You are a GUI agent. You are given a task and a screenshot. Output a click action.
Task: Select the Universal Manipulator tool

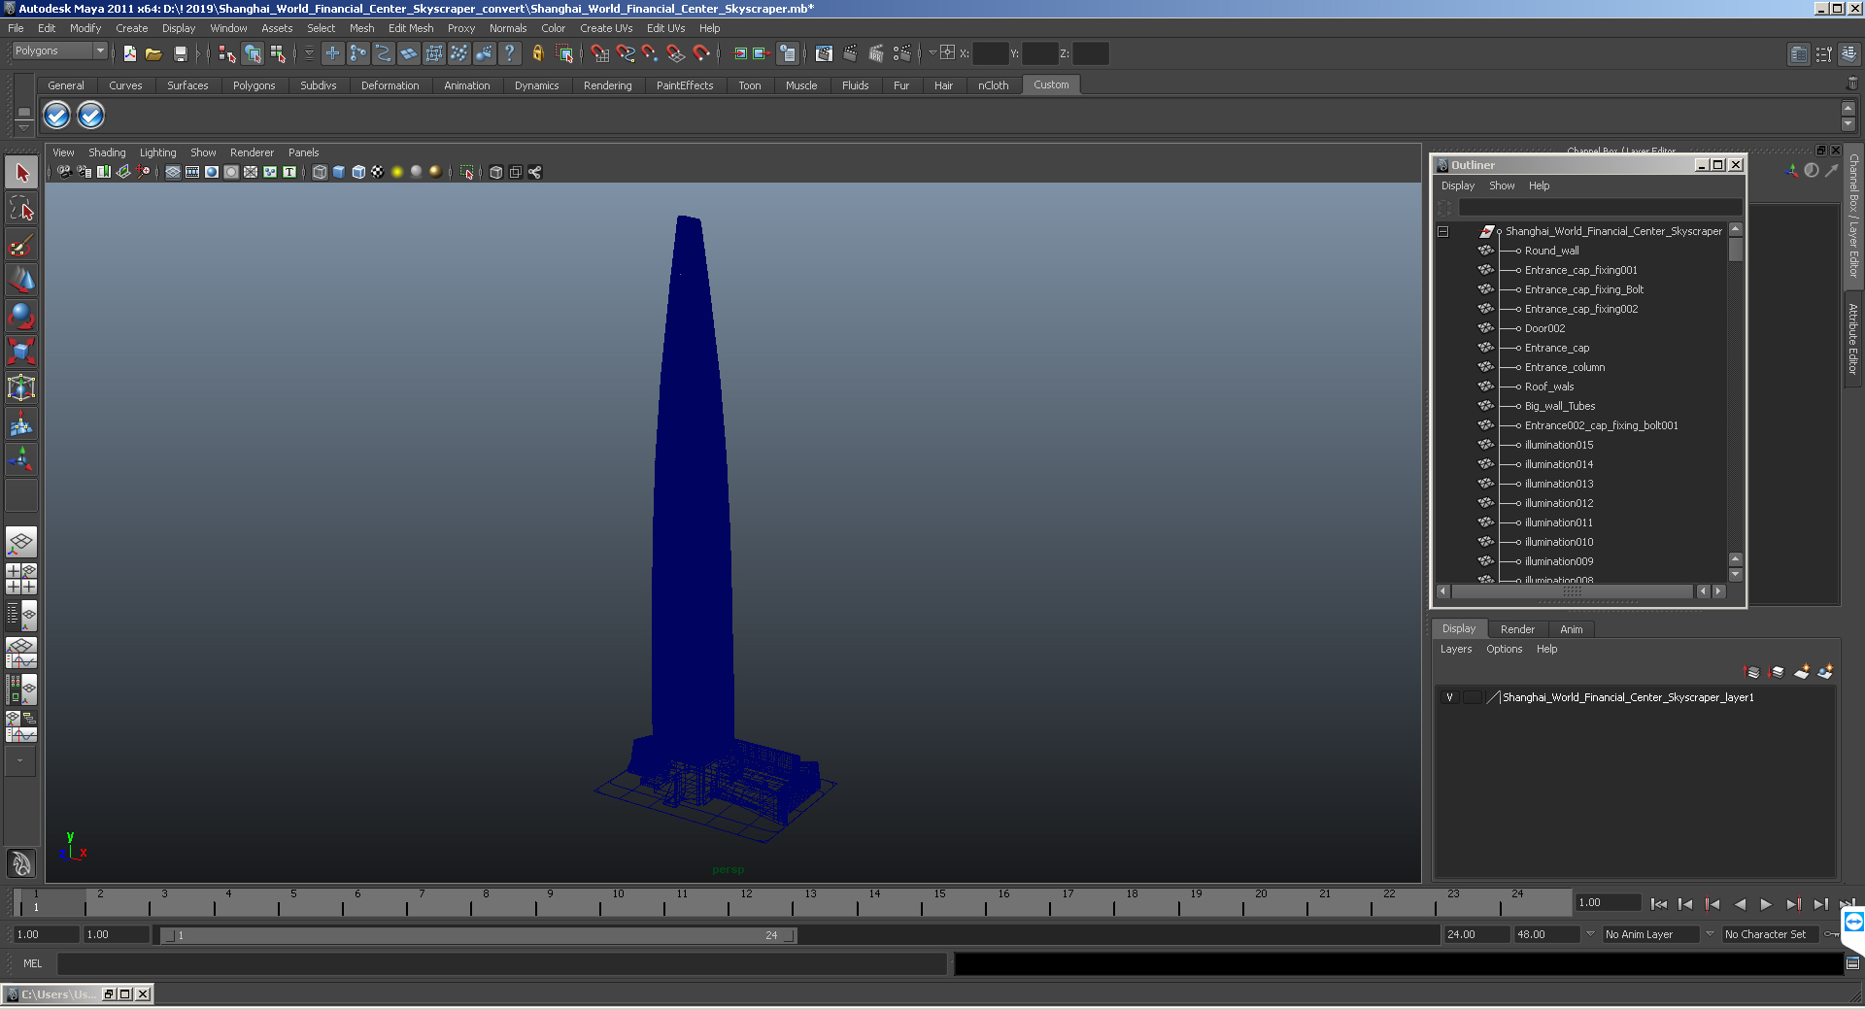21,387
